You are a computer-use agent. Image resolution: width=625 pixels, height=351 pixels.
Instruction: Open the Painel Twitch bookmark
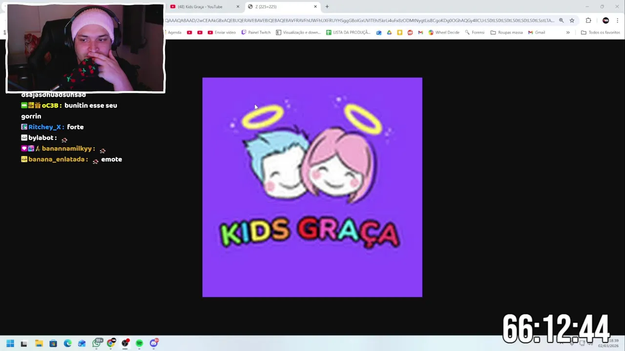[256, 32]
